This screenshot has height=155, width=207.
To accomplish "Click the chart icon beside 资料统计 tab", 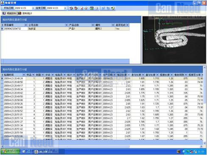I will pyautogui.click(x=20, y=13).
